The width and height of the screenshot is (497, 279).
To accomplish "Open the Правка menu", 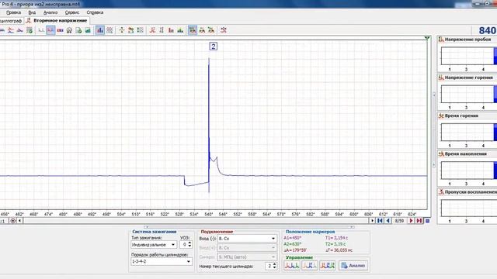I will coord(13,12).
